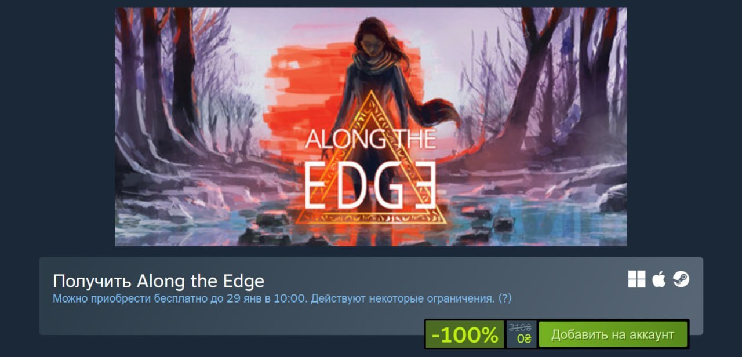The height and width of the screenshot is (357, 742).
Task: Open the Along the Edge banner image
Action: click(x=371, y=127)
